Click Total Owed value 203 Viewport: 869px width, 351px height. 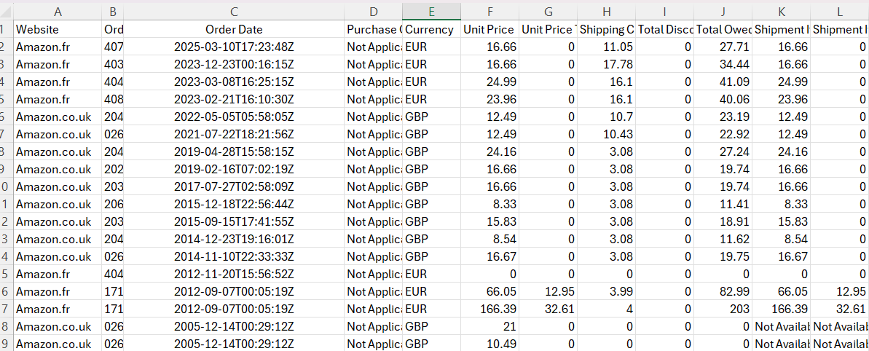(723, 309)
